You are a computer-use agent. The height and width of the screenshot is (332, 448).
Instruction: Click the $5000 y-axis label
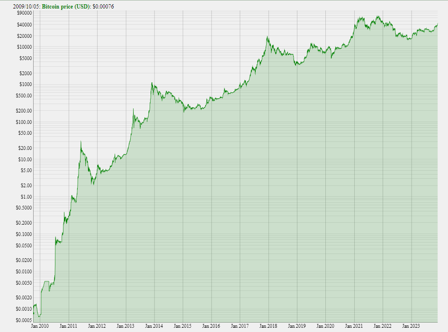click(x=26, y=58)
